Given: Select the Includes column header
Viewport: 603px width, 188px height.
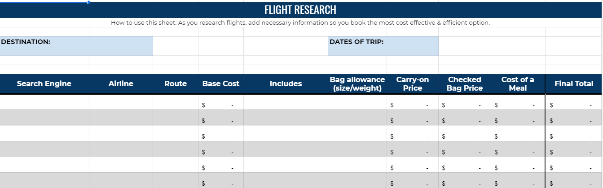Looking at the screenshot, I should coord(286,84).
